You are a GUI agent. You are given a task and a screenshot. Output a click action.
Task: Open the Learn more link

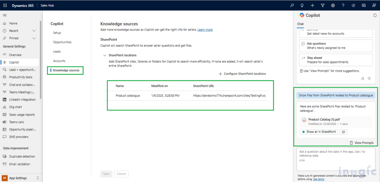pyautogui.click(x=205, y=30)
